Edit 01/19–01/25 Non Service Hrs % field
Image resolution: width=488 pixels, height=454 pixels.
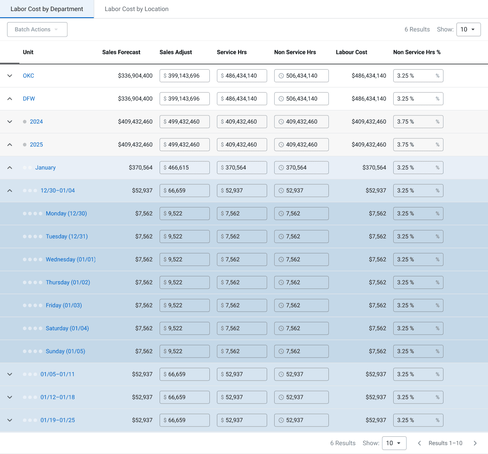tap(418, 420)
